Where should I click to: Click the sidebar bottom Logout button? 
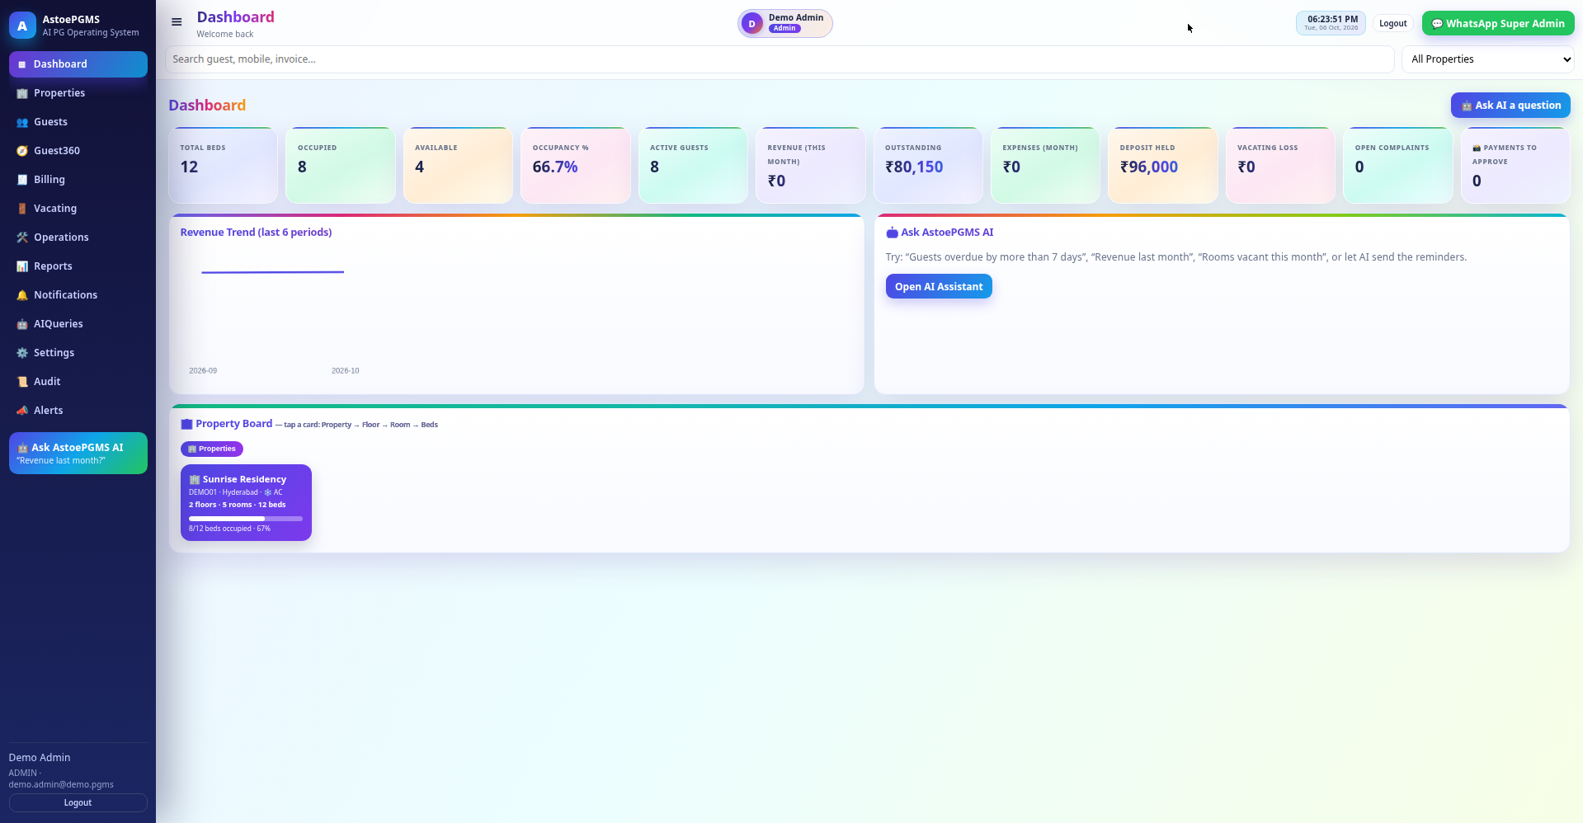[78, 802]
